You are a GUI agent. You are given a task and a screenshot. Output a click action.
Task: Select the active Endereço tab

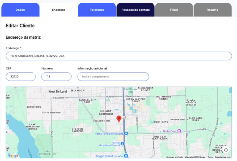(x=59, y=10)
